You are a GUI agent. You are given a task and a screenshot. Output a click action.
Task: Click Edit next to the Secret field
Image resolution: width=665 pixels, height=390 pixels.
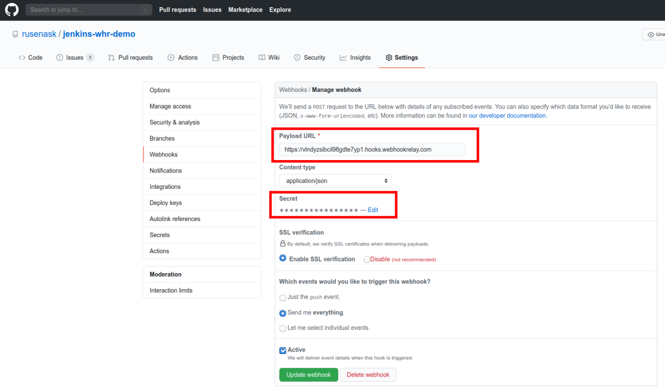pyautogui.click(x=372, y=209)
